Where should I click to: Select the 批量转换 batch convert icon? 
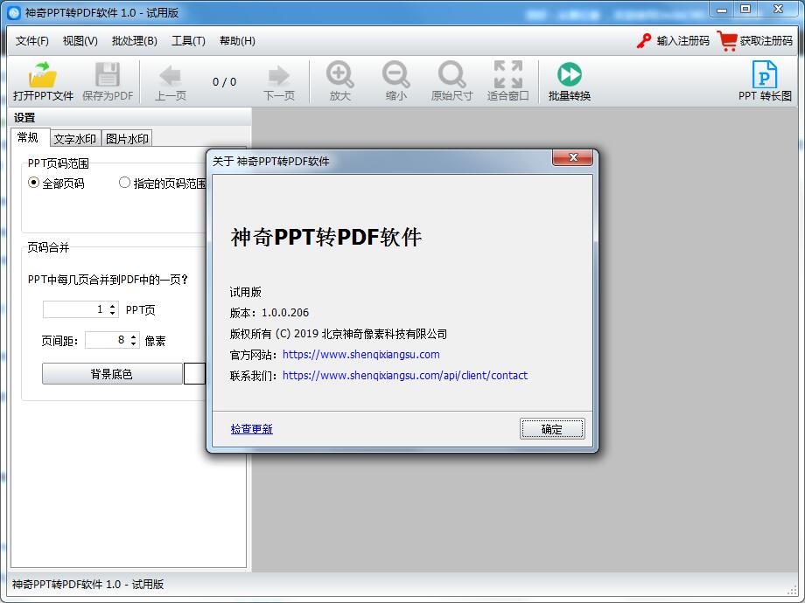click(x=566, y=80)
